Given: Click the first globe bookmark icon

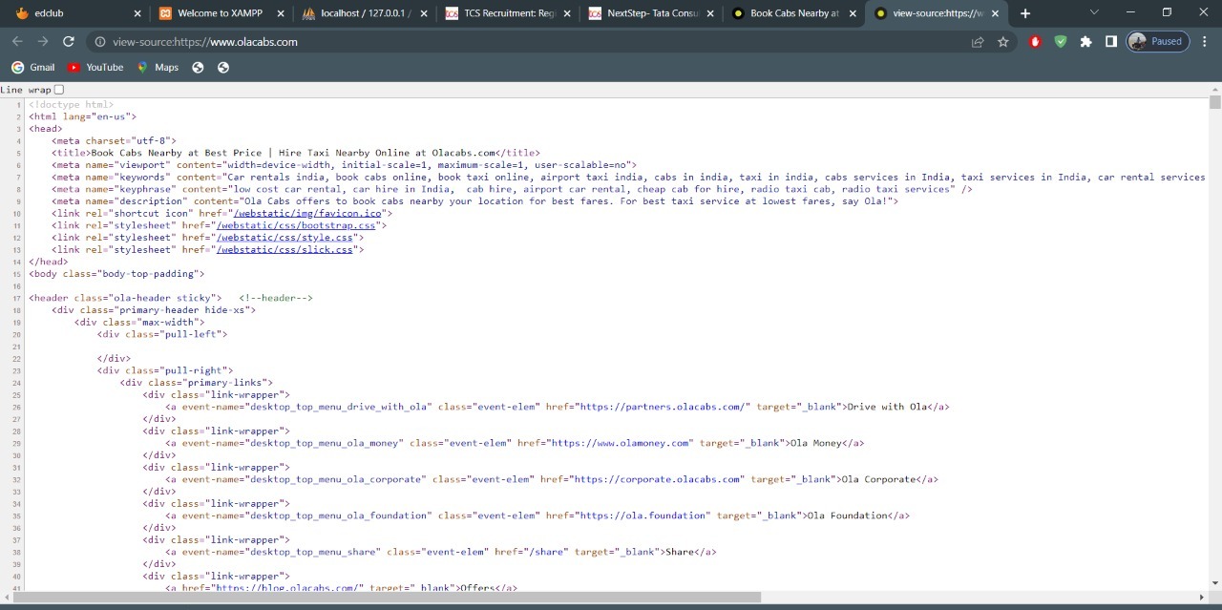Looking at the screenshot, I should coord(198,68).
